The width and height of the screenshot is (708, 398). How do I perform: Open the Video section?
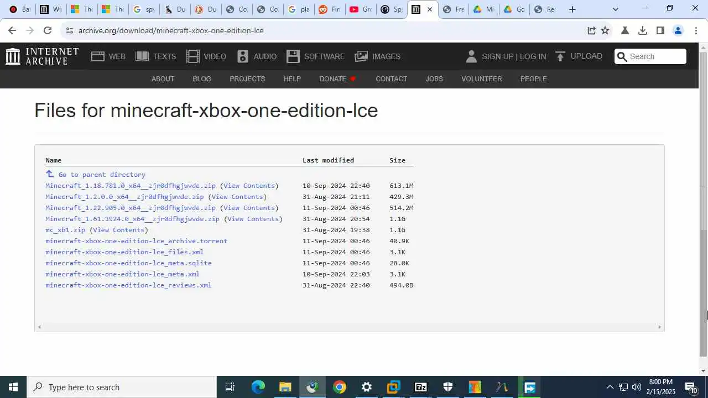[206, 56]
